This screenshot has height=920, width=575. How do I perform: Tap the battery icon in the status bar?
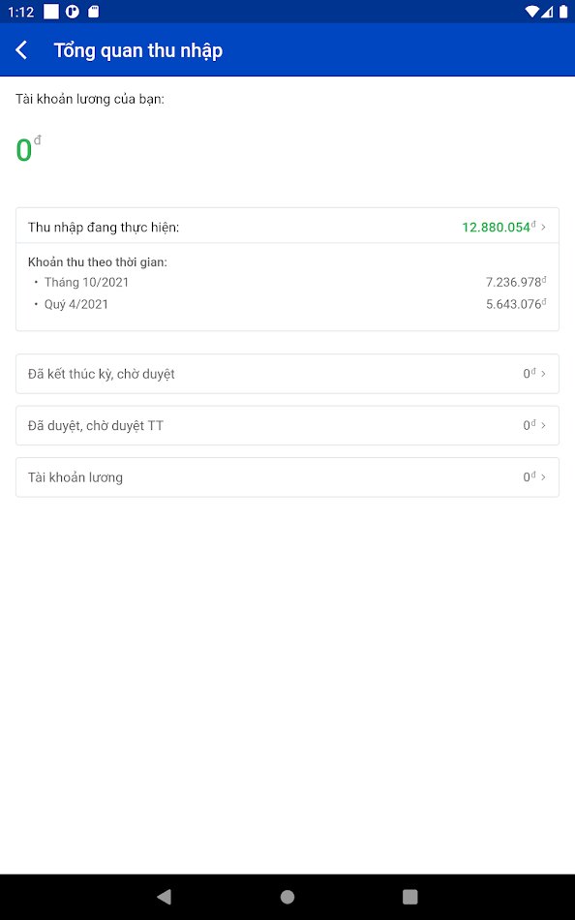pos(564,11)
